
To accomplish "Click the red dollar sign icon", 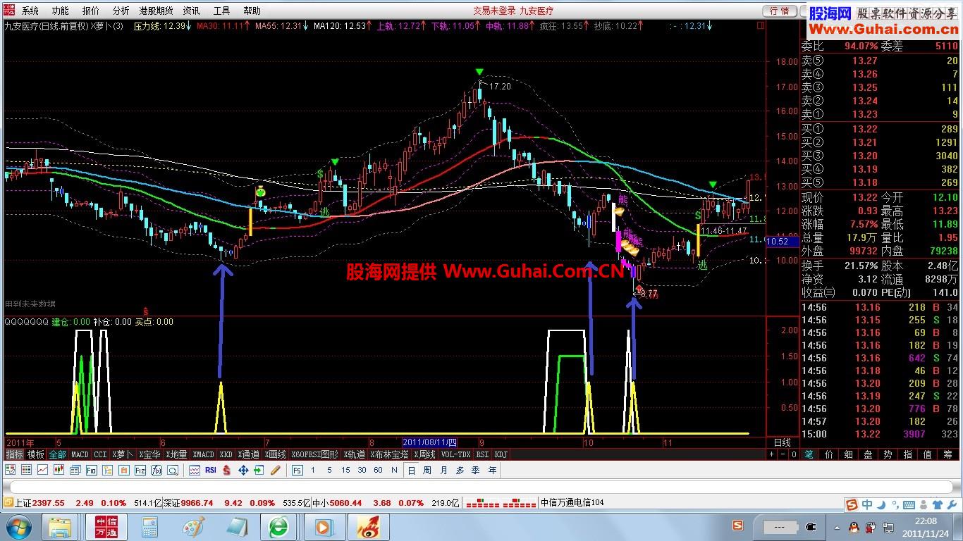I will 227,470.
